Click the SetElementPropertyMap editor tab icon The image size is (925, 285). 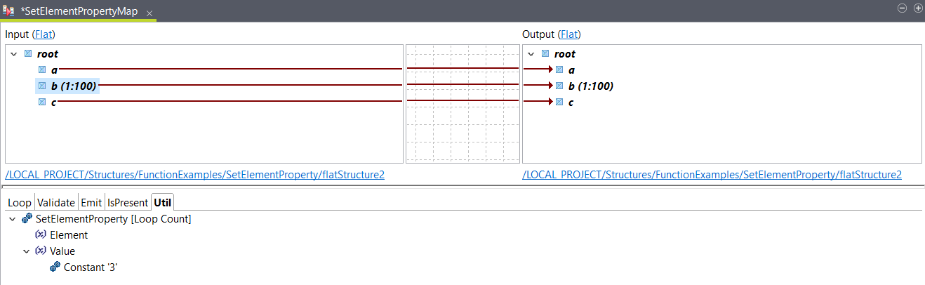click(x=9, y=11)
